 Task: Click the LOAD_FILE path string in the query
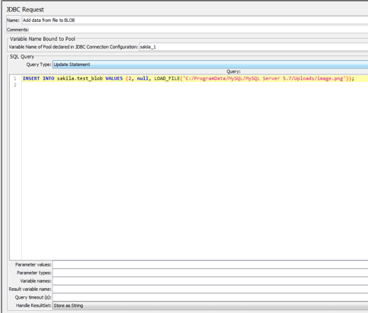coord(264,78)
